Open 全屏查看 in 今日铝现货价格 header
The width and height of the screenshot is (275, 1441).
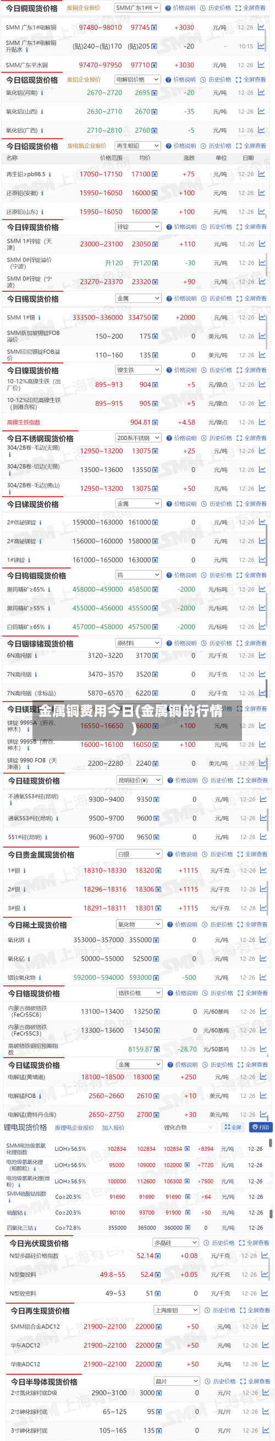pos(251,80)
